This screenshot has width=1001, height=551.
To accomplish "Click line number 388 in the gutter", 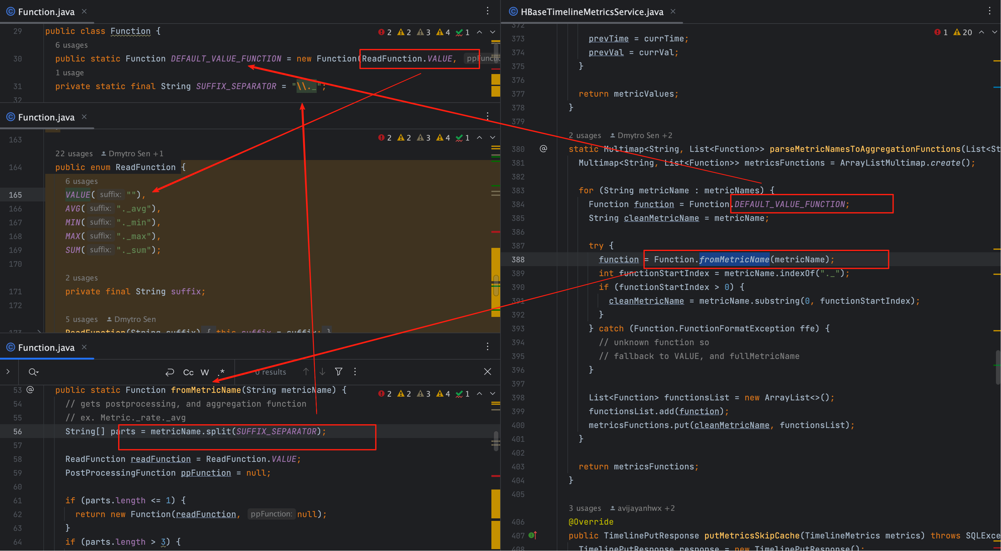I will 518,259.
